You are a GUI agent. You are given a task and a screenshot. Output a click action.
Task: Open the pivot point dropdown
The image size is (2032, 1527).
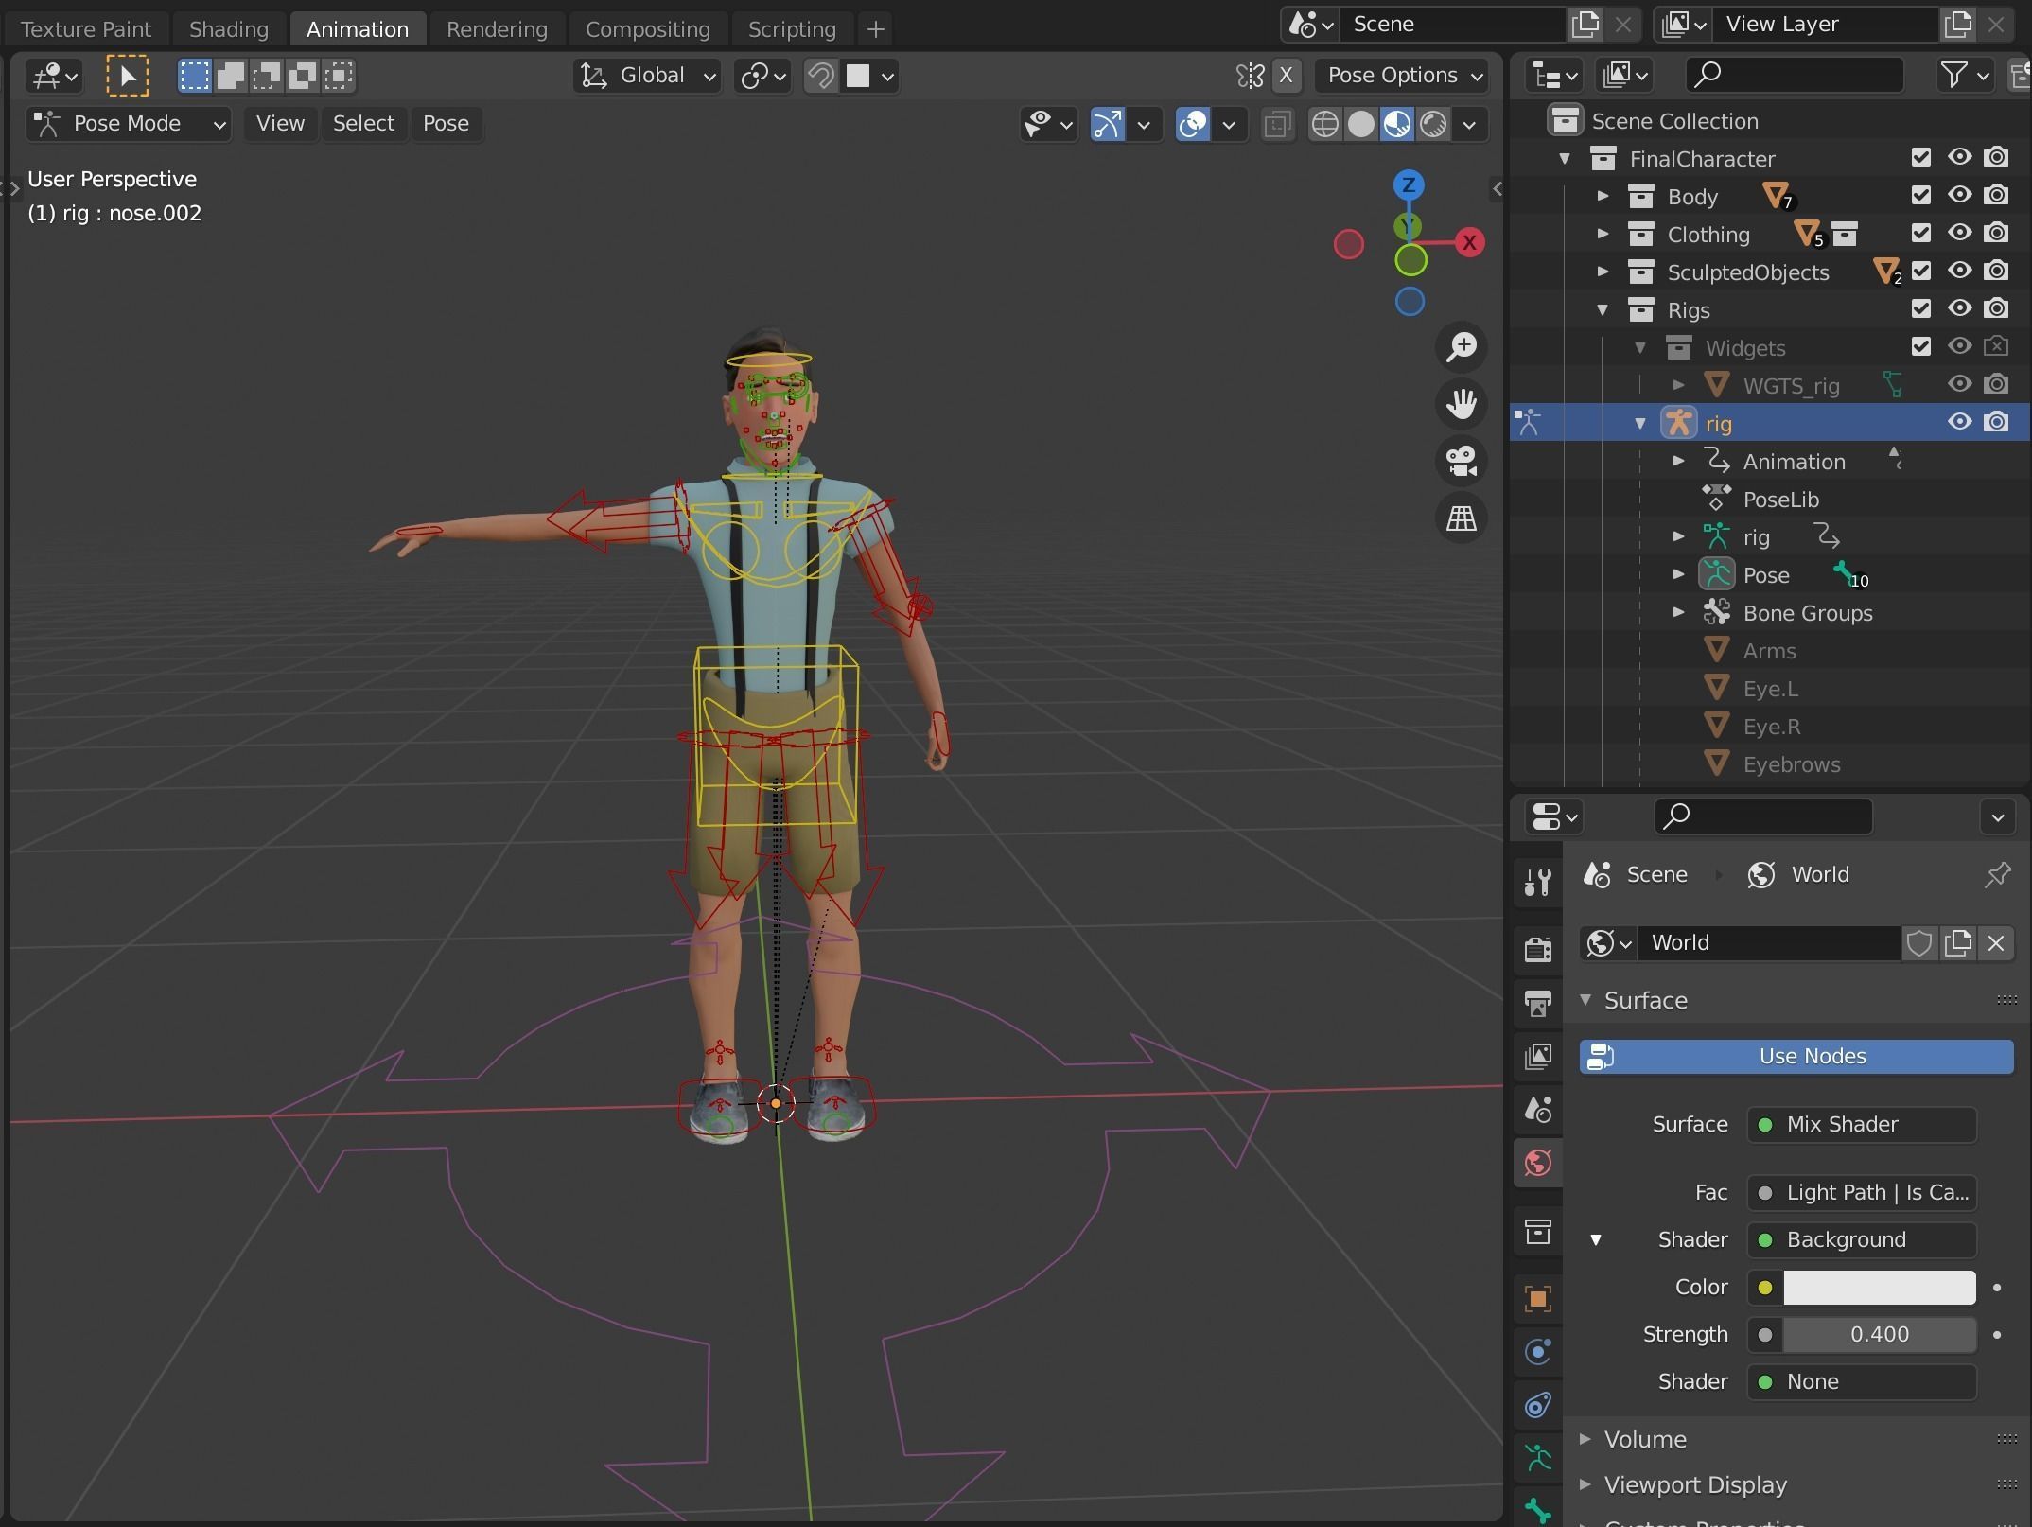762,76
